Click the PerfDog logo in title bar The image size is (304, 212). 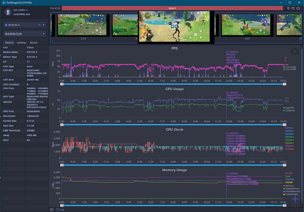[x=3, y=2]
